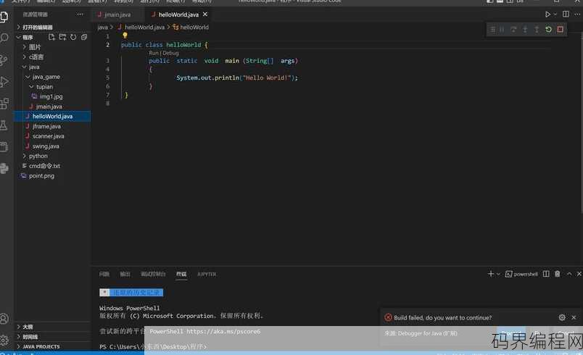Collapse all folders in explorer

click(x=84, y=37)
